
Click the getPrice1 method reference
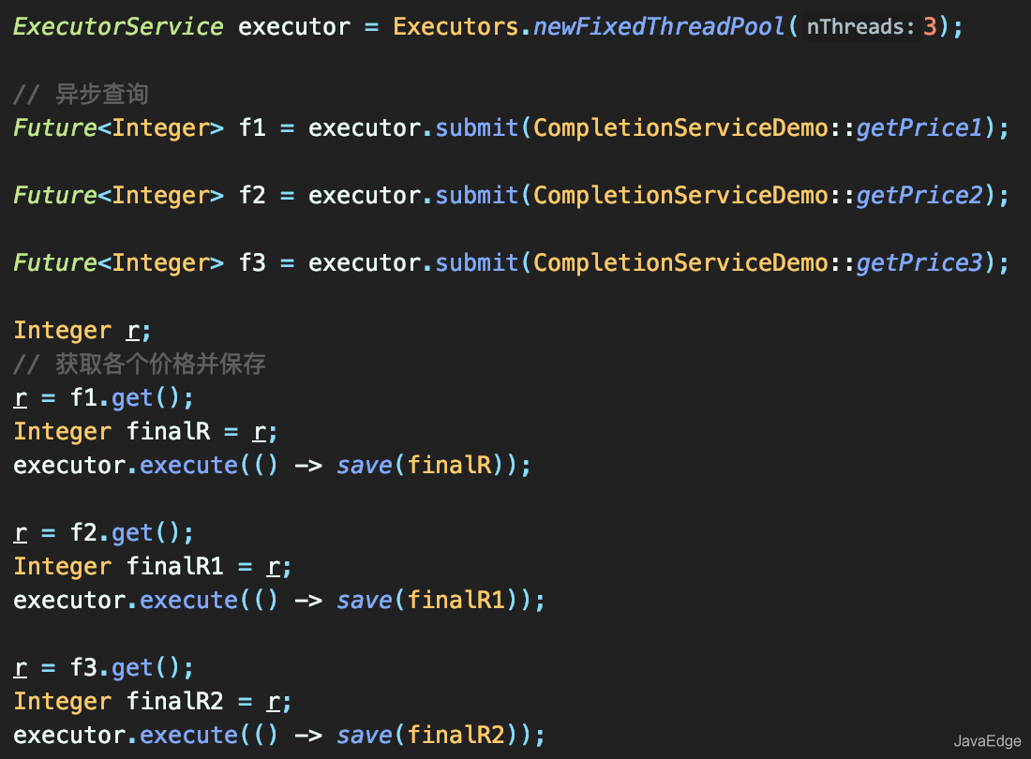pos(919,128)
